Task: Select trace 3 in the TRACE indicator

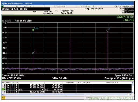Action: [x=128, y=9]
